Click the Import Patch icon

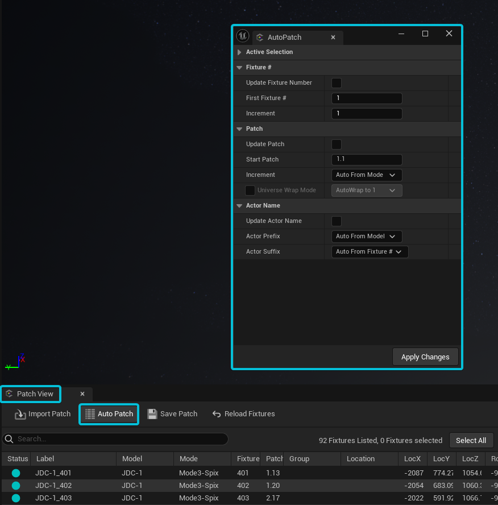(x=20, y=414)
